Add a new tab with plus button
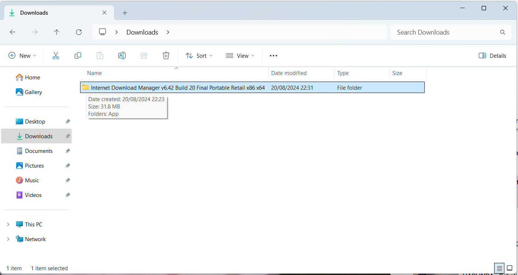The height and width of the screenshot is (275, 518). coord(125,13)
